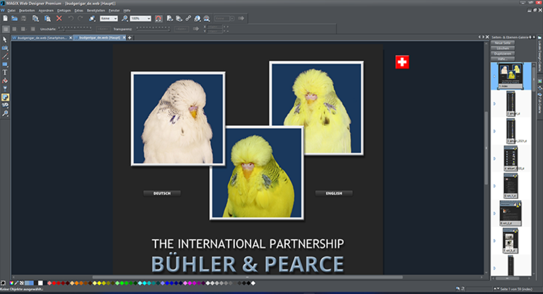Click the Hilfe... button in gallery
Screen dimensions: 543x294
point(503,59)
